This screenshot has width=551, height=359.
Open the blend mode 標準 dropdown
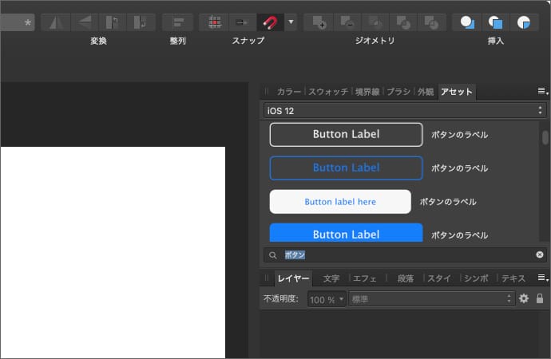431,299
